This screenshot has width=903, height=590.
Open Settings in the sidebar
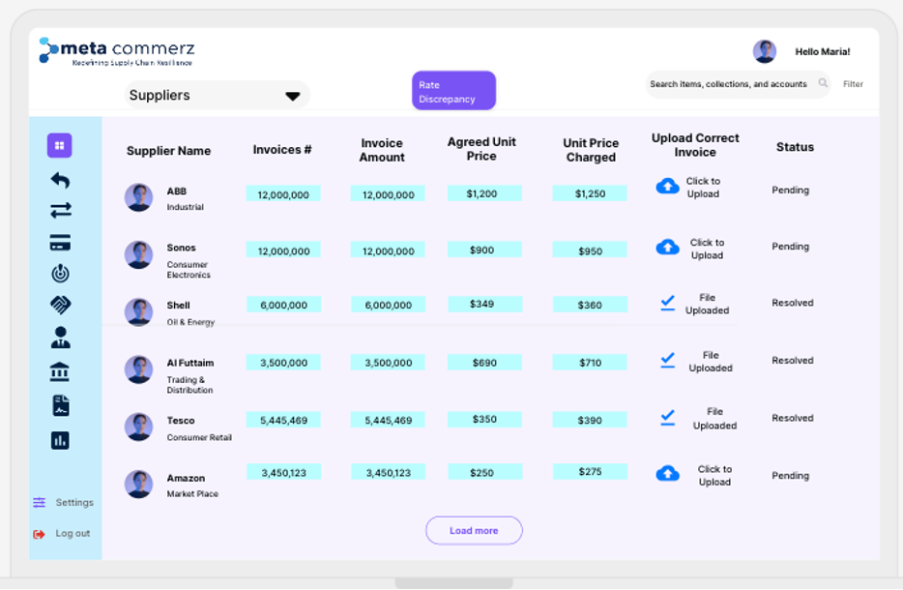pyautogui.click(x=74, y=502)
